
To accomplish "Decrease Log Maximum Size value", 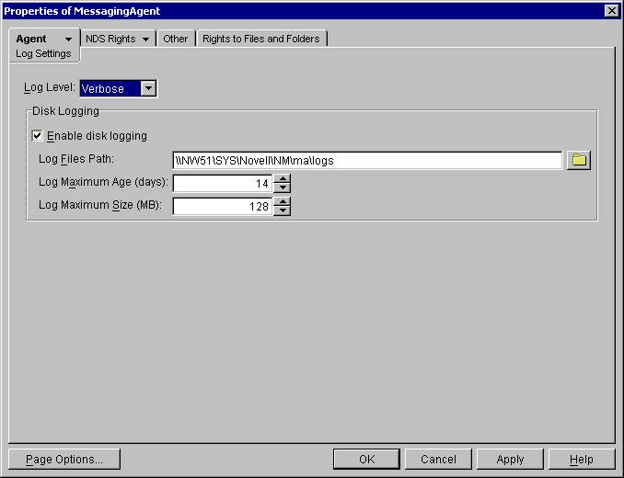I will point(283,211).
